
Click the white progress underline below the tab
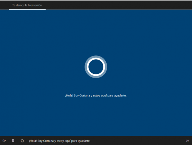[27, 9]
